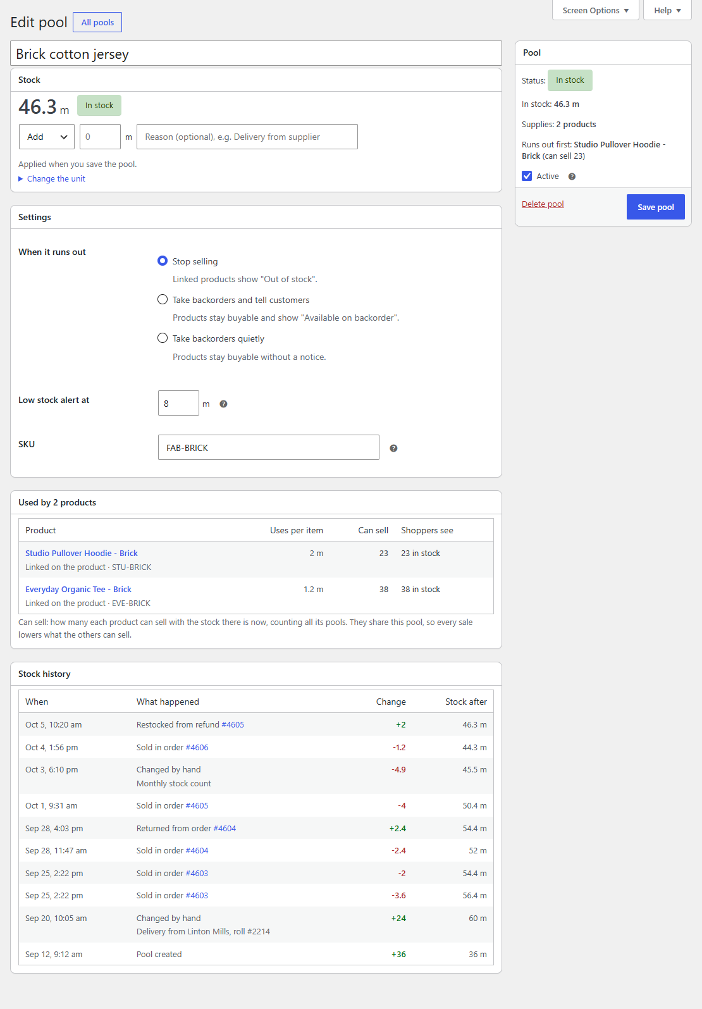
Task: Open order #4604 in Sep 28, 11:47 am row
Action: tap(197, 850)
